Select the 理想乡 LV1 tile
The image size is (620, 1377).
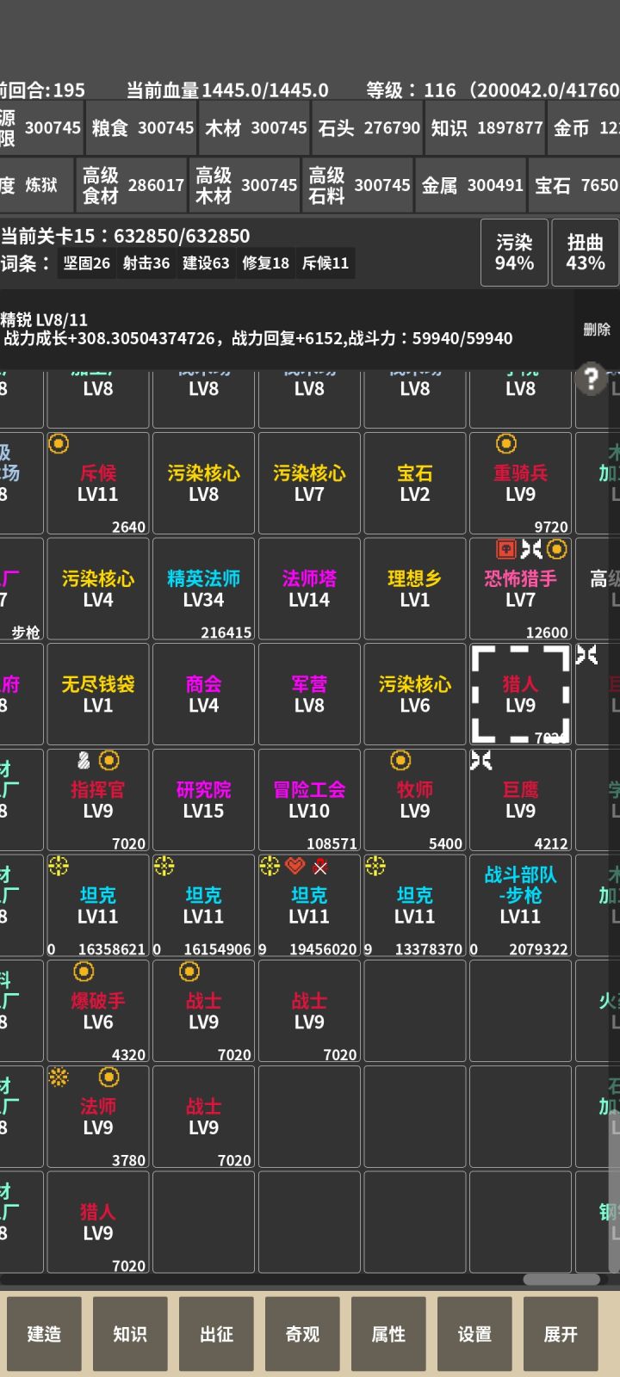click(x=415, y=590)
